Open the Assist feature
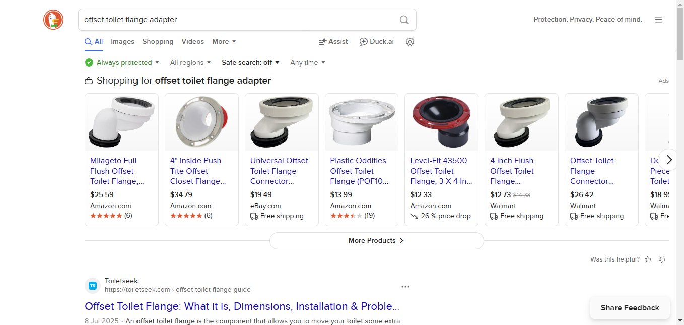Screen dimensions: 684x325 coord(333,42)
